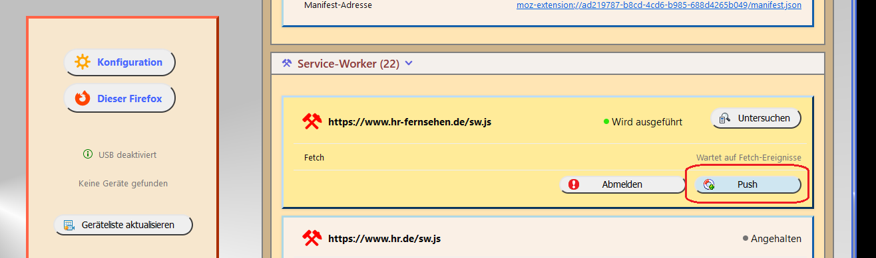Click the green Wird ausgeführt status
The height and width of the screenshot is (258, 876).
coord(643,122)
